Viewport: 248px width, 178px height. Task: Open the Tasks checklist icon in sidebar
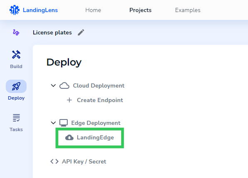pos(16,118)
